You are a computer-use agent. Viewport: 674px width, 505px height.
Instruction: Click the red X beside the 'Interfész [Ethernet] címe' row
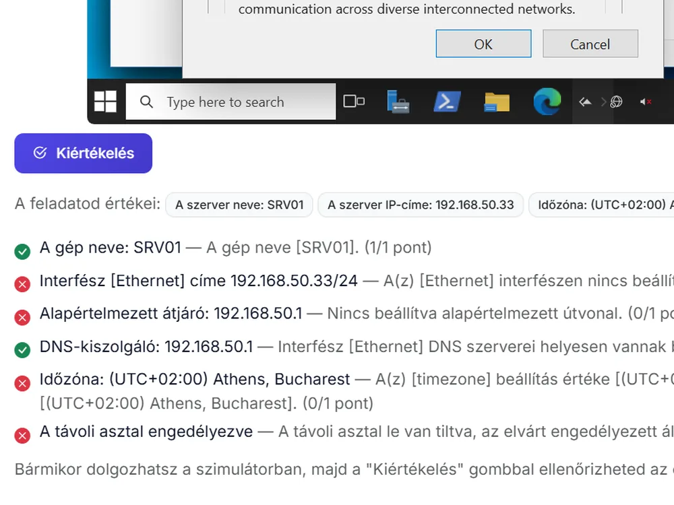[x=22, y=284]
